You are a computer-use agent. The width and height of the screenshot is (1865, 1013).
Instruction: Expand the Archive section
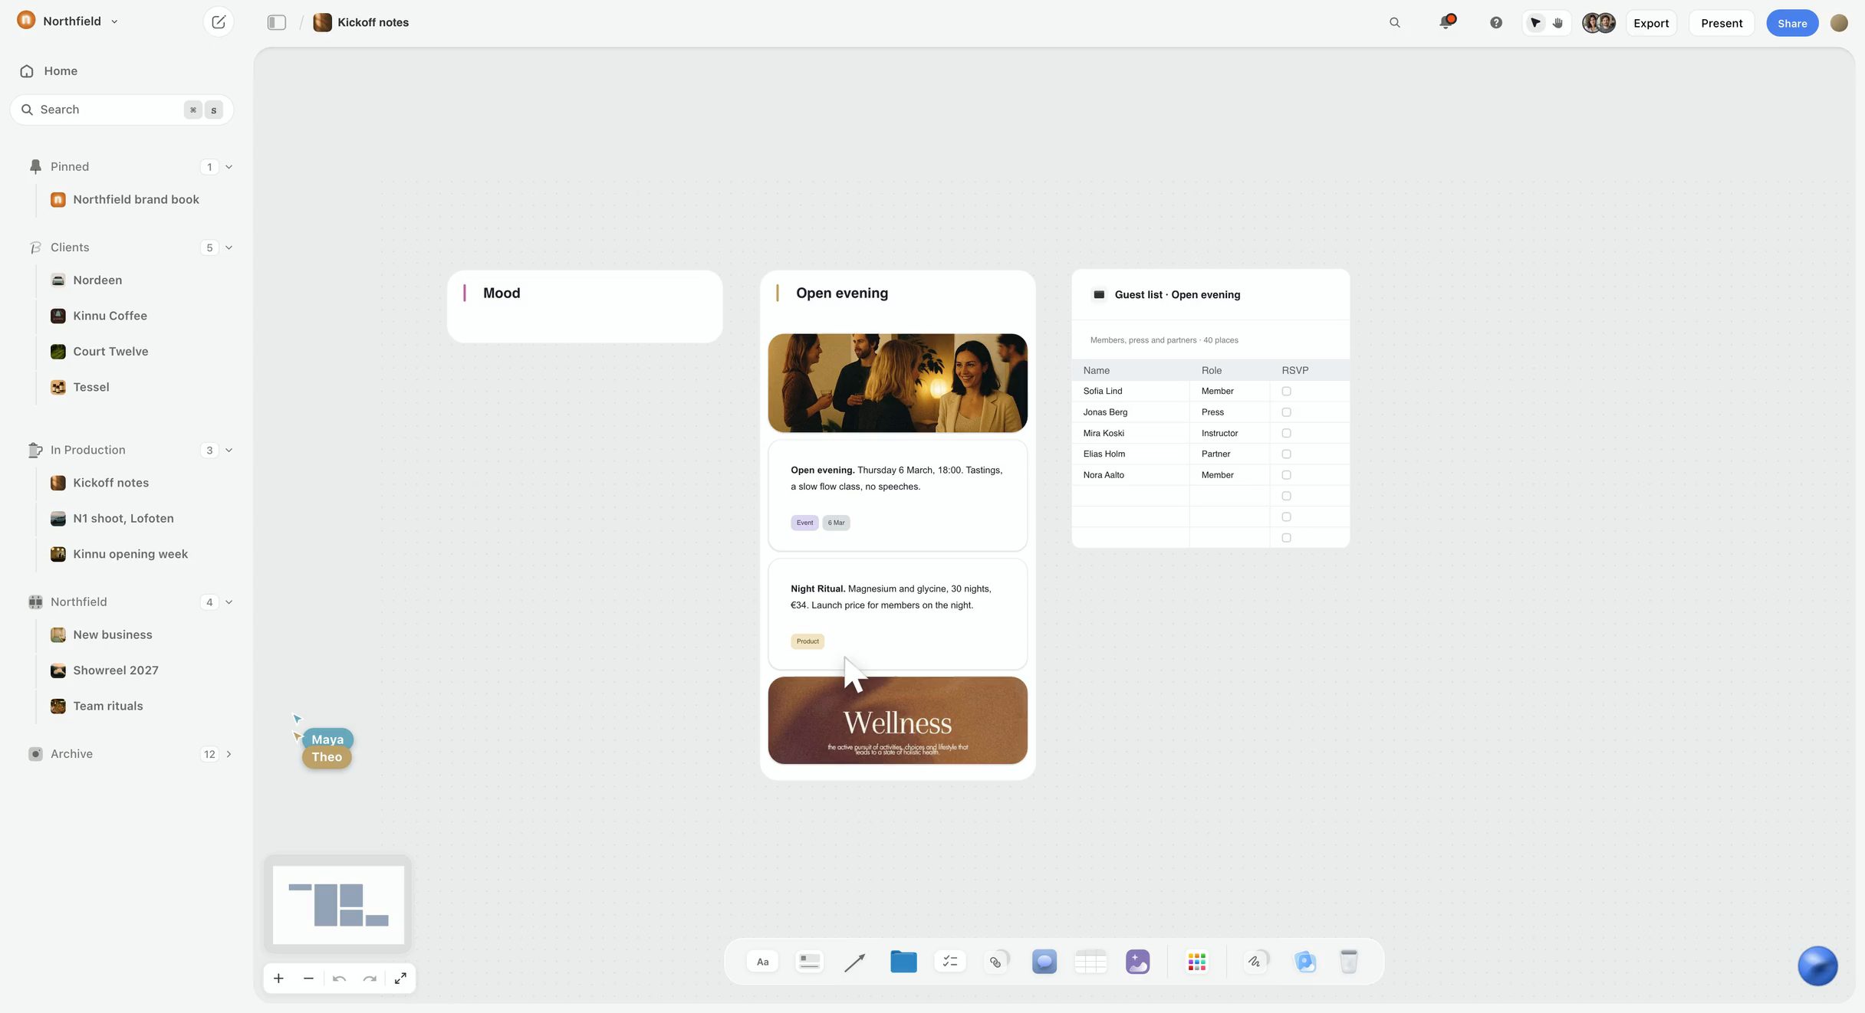229,754
